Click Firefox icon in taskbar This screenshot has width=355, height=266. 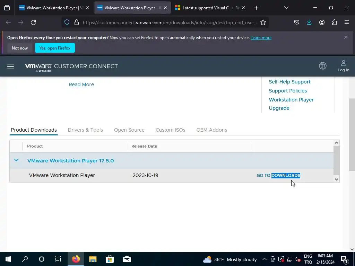coord(76,259)
